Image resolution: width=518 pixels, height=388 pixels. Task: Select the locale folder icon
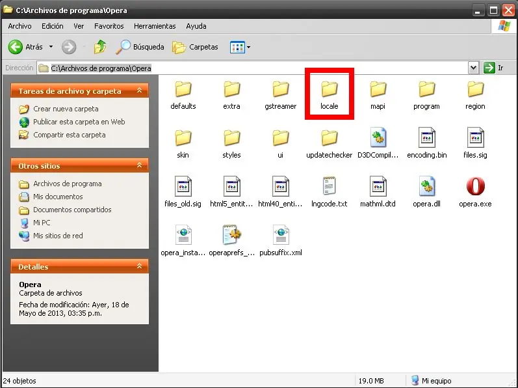tap(330, 89)
